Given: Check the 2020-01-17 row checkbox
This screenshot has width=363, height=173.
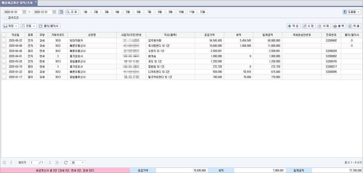Looking at the screenshot, I should point(4,77).
